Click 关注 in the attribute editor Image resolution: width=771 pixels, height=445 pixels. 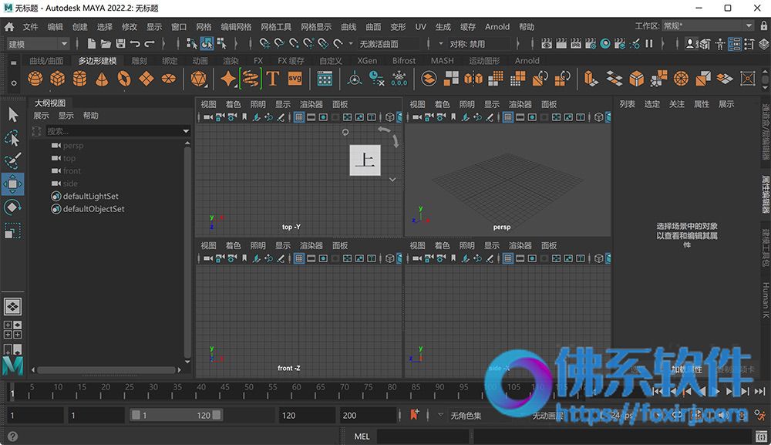point(677,104)
